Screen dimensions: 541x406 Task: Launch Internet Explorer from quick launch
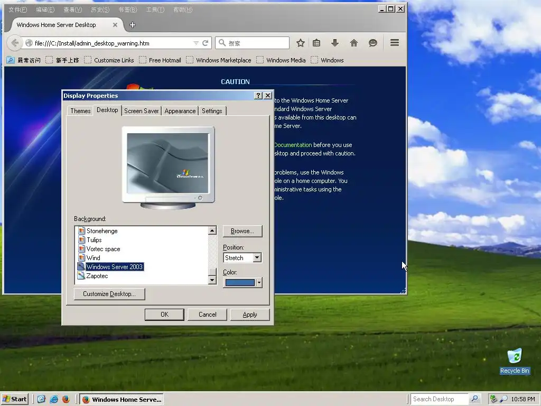pyautogui.click(x=54, y=399)
